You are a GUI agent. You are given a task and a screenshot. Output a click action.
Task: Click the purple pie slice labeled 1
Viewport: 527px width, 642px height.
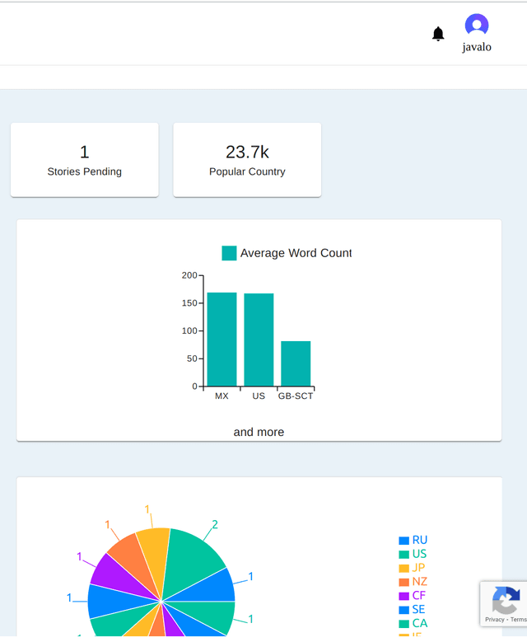click(x=119, y=575)
